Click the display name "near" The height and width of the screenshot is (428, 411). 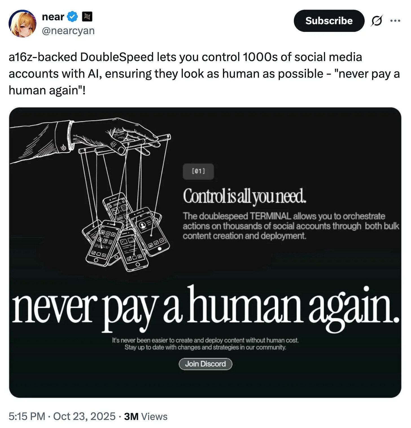point(53,17)
